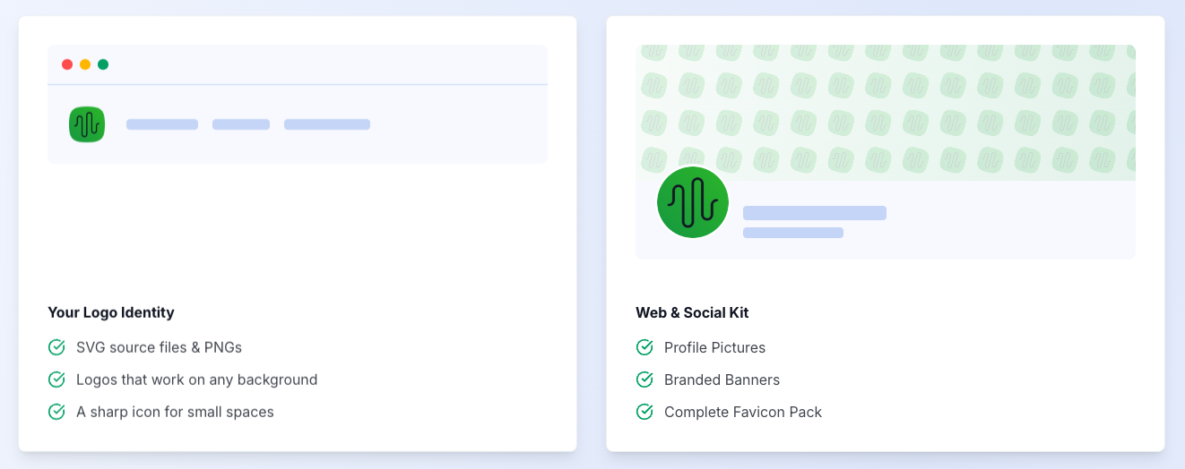Select the first placeholder nav bar after logo
Image resolution: width=1185 pixels, height=469 pixels.
[162, 124]
